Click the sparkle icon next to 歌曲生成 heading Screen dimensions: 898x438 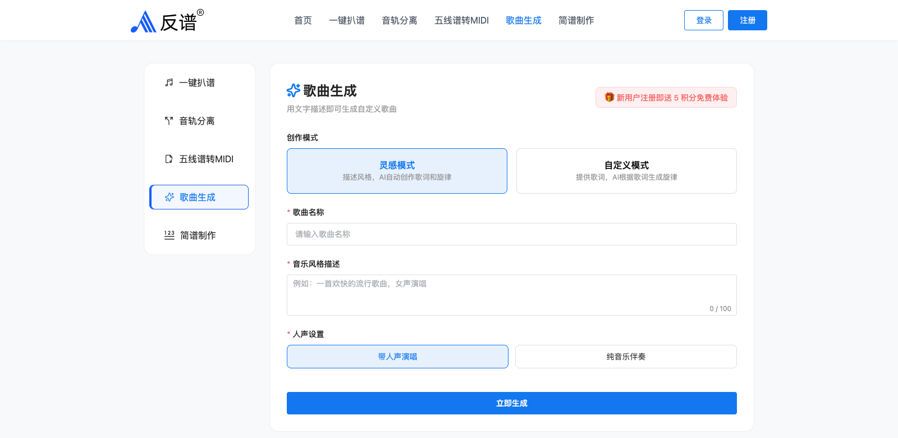point(294,90)
